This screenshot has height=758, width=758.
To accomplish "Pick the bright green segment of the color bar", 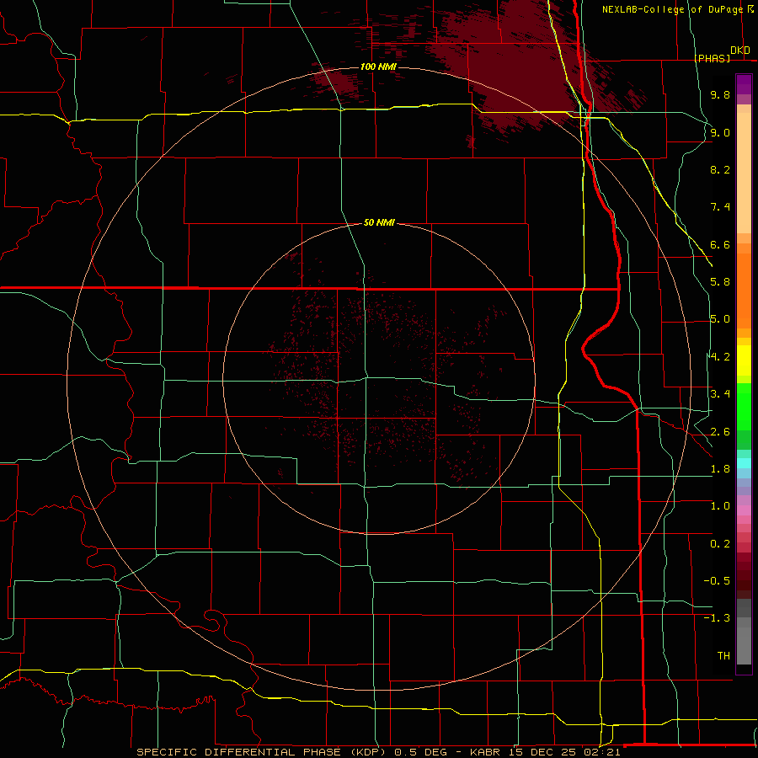I will tap(744, 407).
